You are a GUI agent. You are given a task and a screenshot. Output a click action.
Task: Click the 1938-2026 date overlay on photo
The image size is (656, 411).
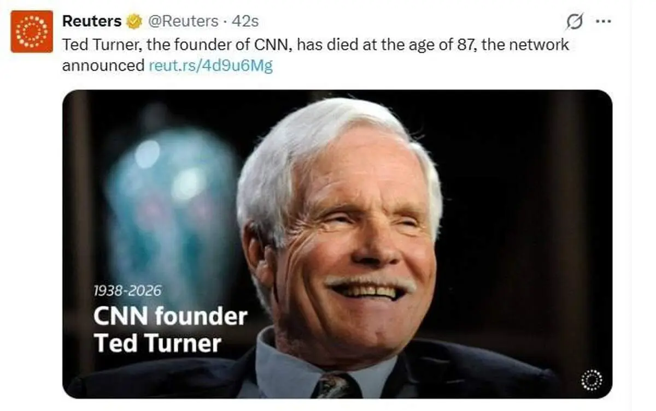tap(127, 291)
